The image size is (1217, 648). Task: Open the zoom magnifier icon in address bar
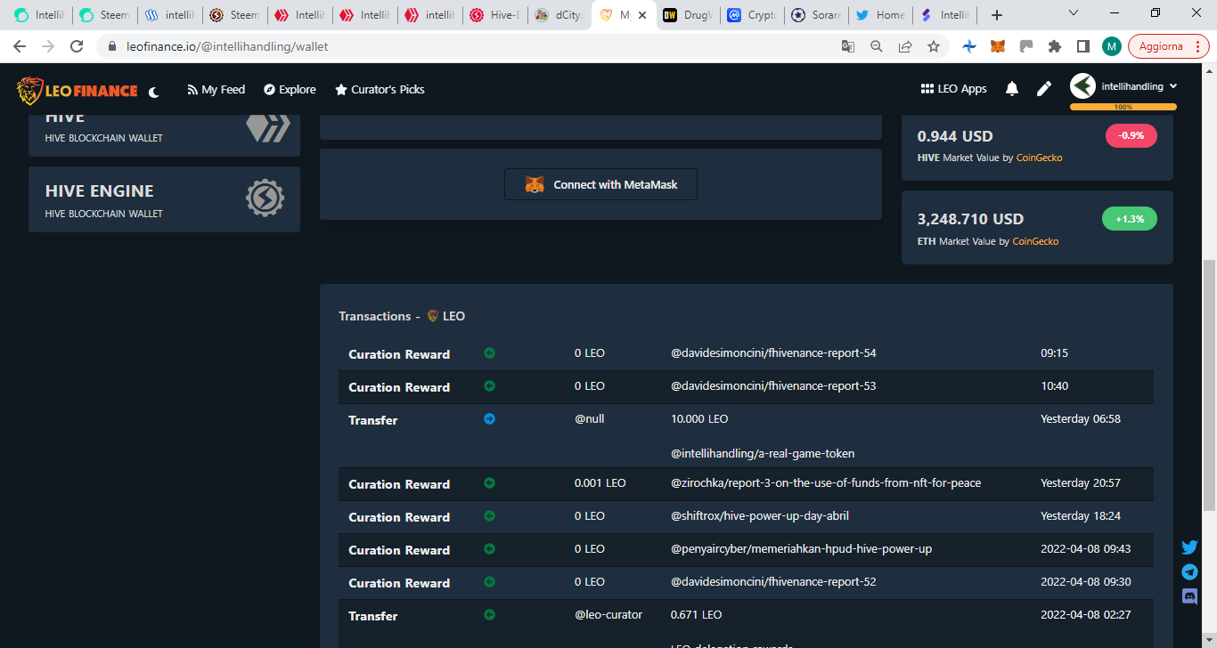(x=877, y=46)
